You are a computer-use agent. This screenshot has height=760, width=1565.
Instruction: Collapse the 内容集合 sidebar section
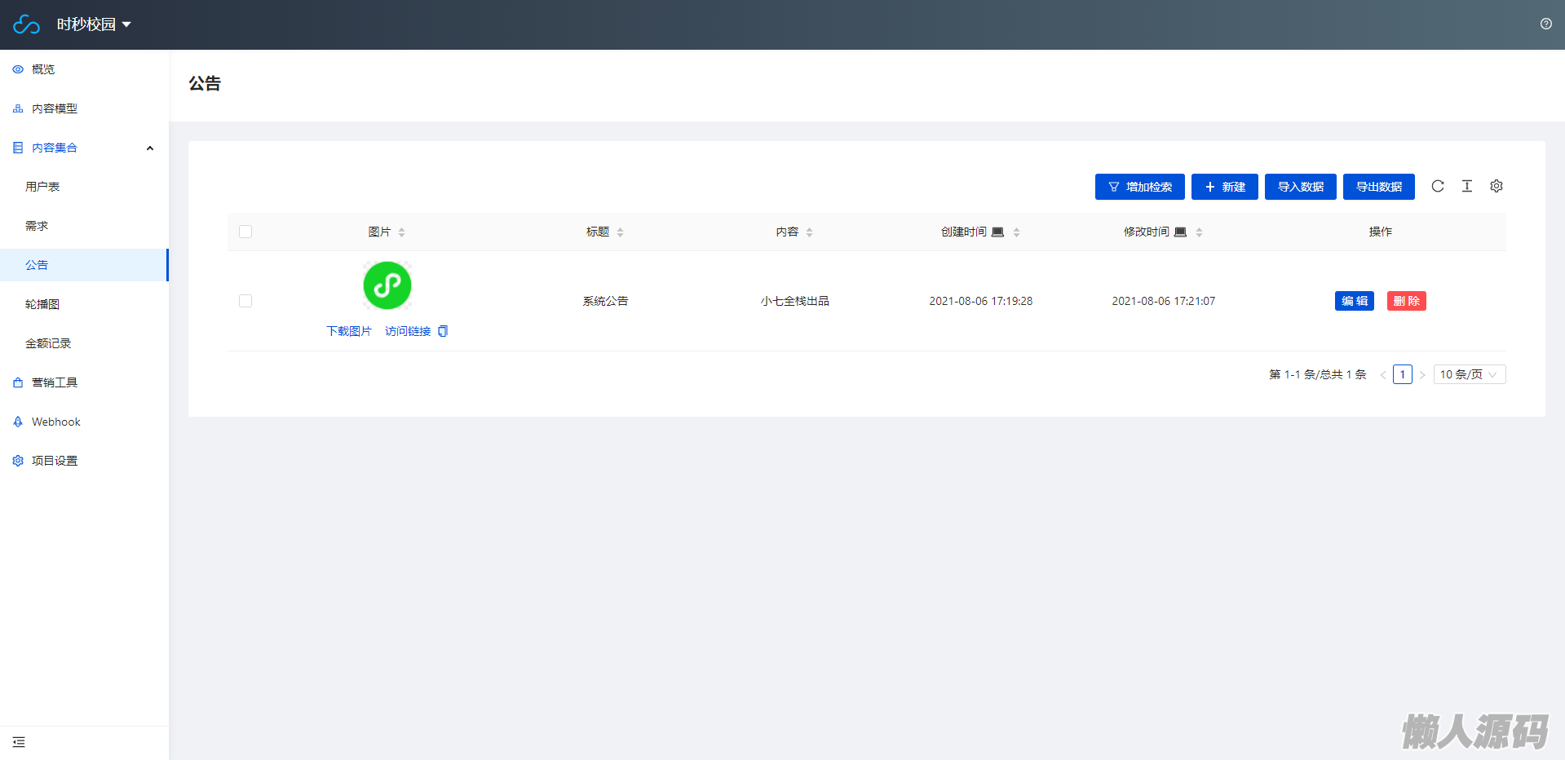click(150, 148)
